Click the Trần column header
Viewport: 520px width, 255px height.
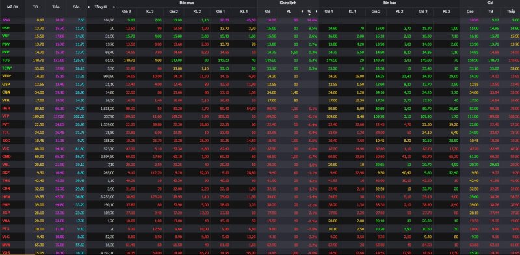pos(55,7)
